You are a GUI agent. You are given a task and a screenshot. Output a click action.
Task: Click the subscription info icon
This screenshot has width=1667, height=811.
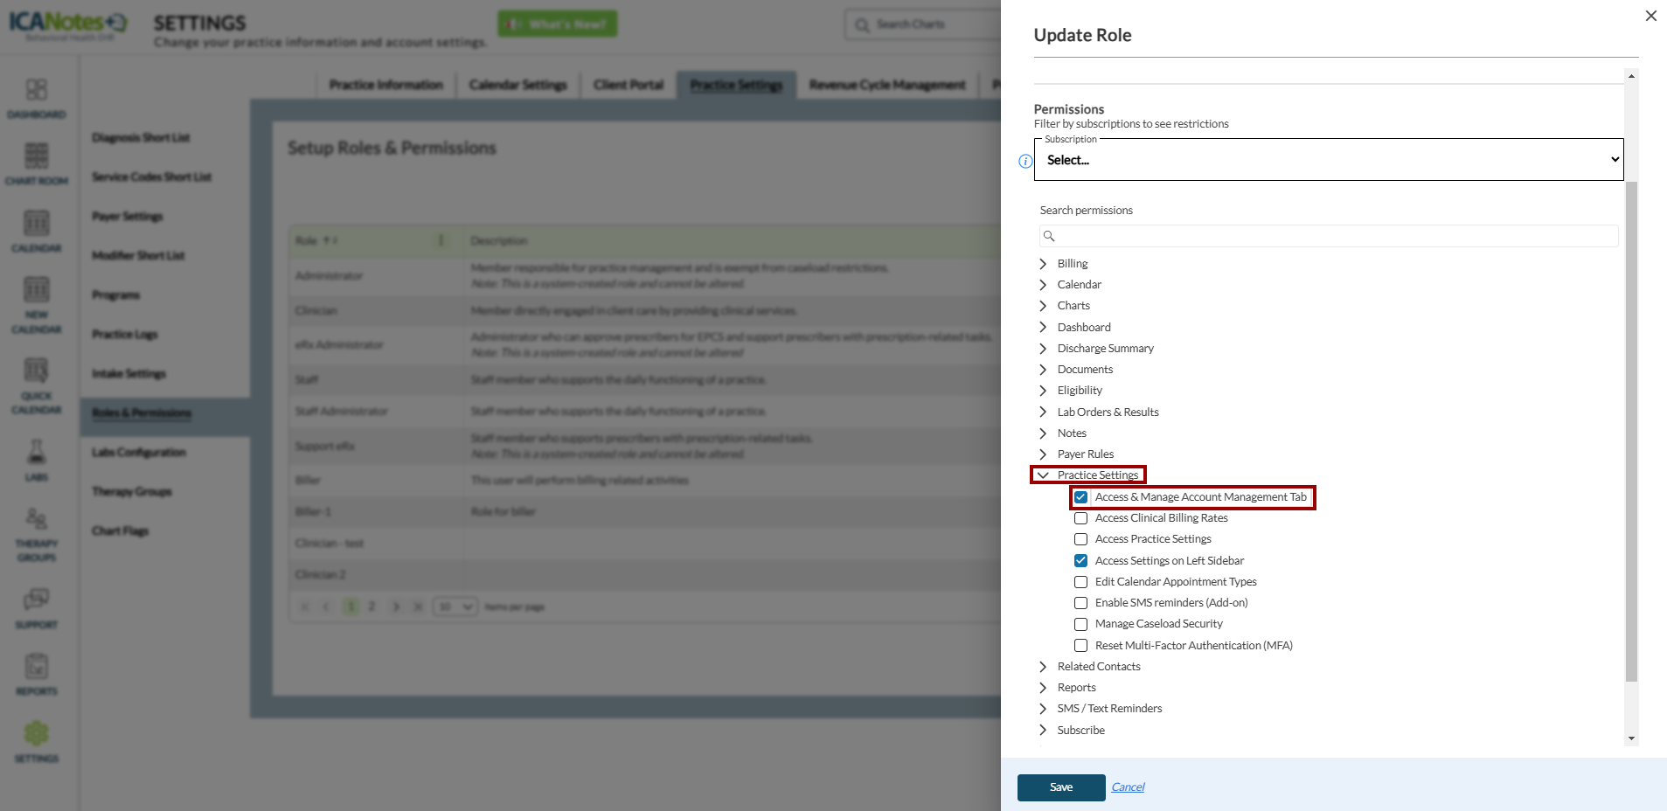(1025, 161)
